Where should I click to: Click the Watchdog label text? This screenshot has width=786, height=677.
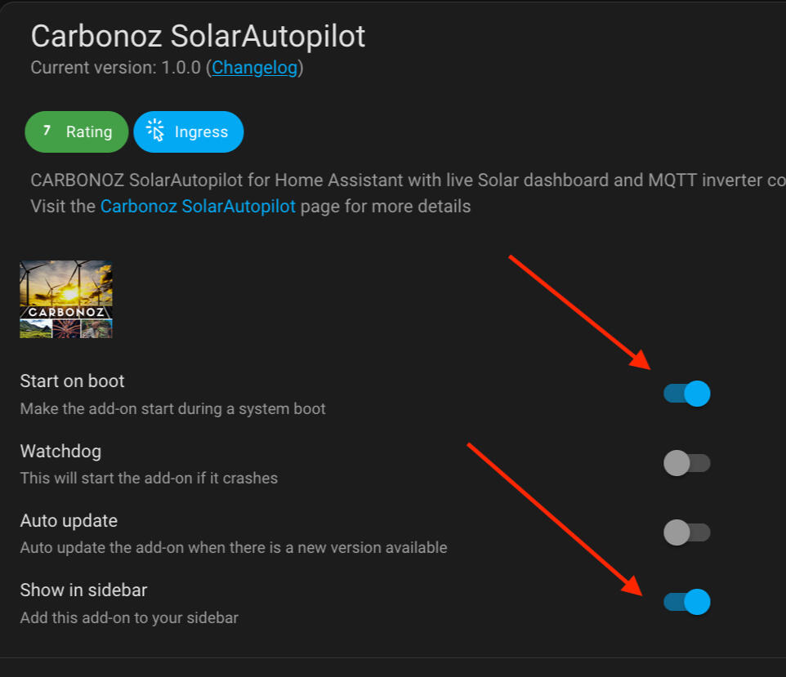click(x=60, y=451)
